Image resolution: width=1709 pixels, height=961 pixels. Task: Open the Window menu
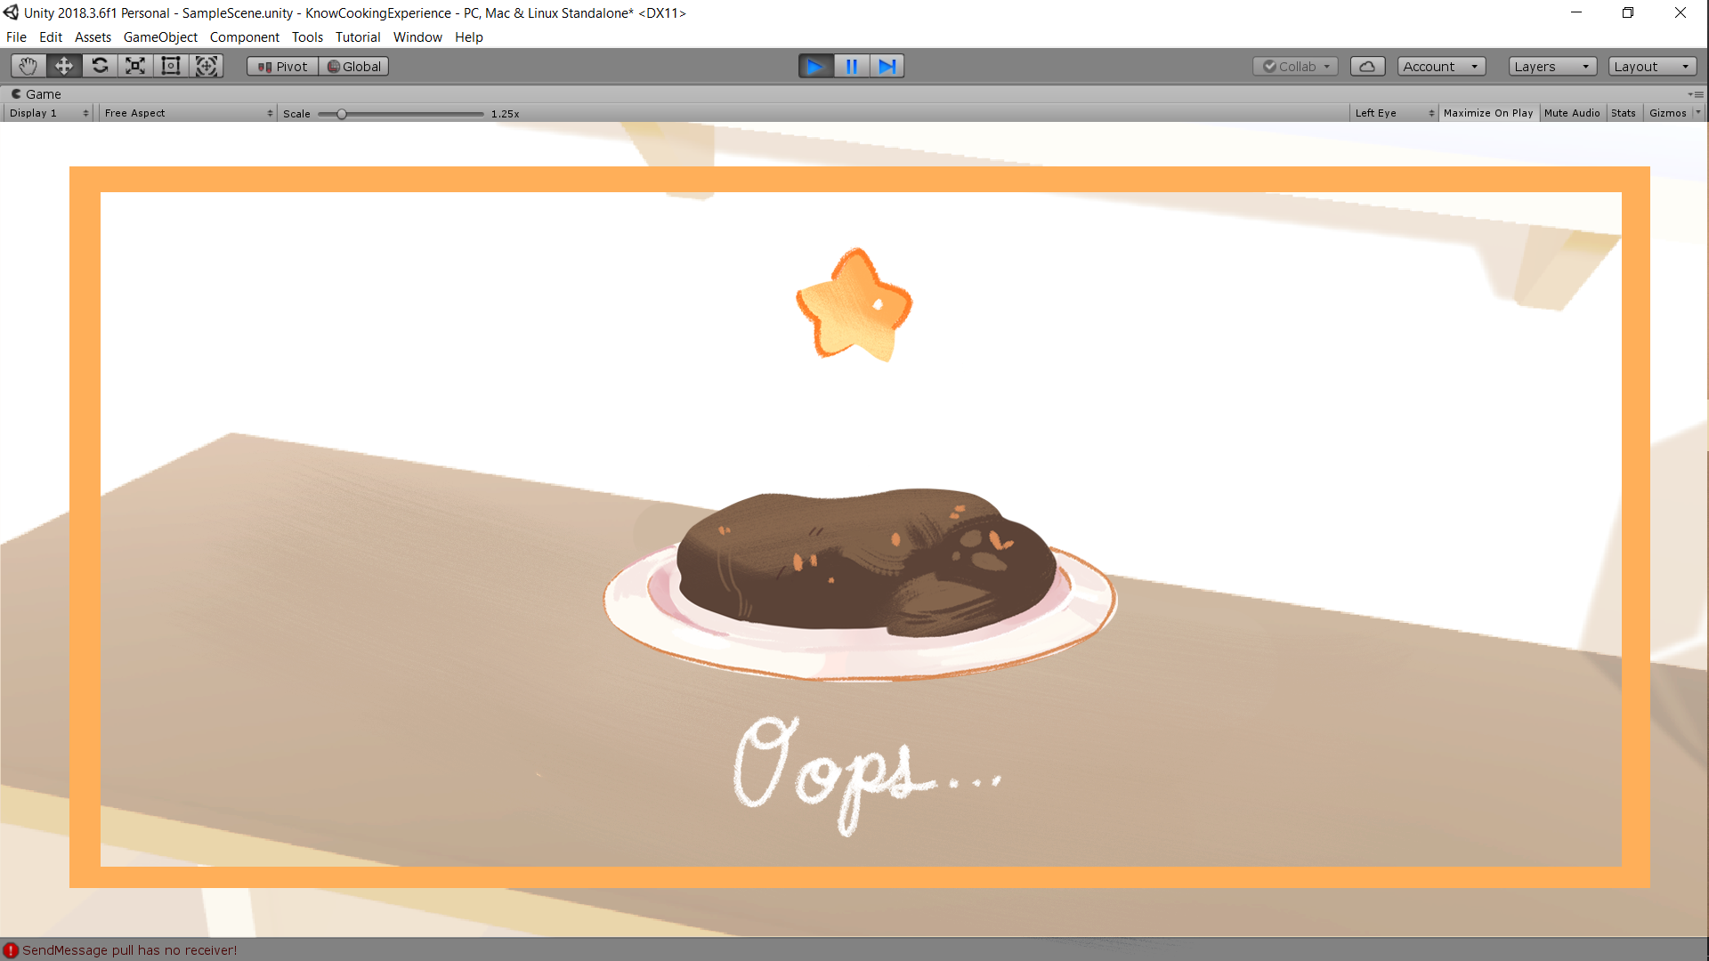417,36
